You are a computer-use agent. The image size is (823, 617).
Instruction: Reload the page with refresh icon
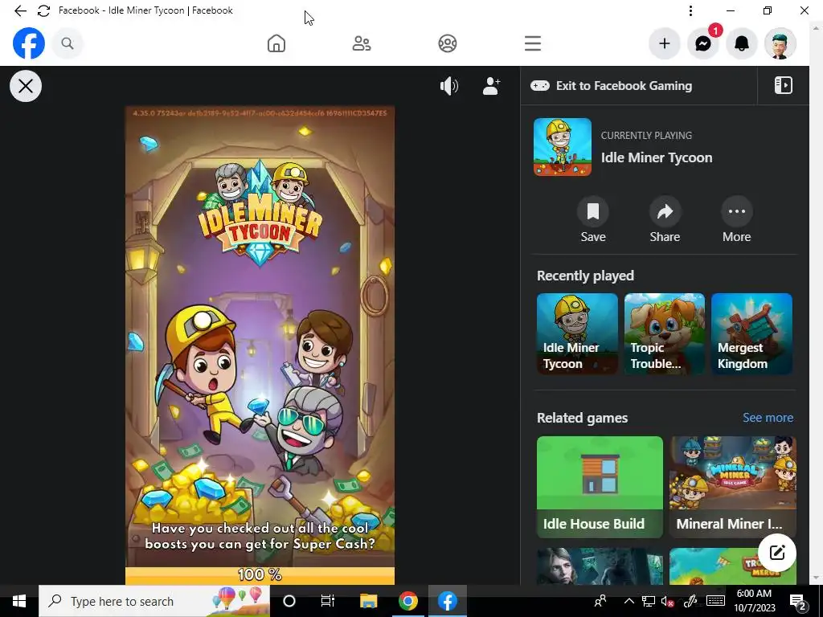click(43, 10)
